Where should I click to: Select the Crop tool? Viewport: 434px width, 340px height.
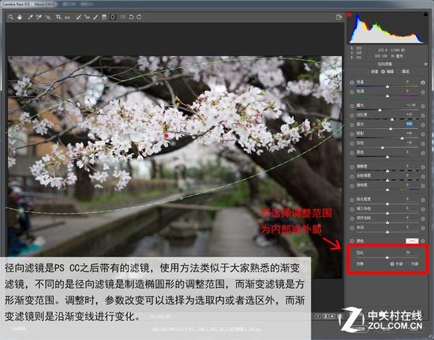point(58,17)
